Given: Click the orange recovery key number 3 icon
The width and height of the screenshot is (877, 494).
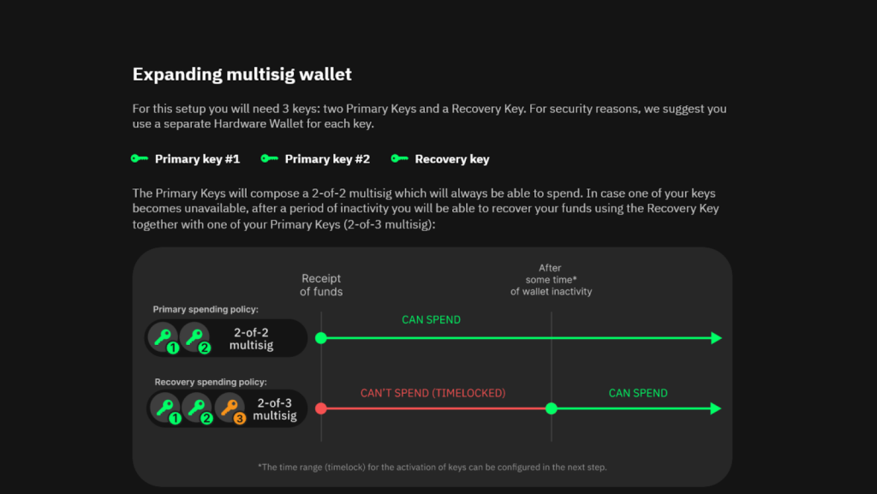Looking at the screenshot, I should (230, 408).
